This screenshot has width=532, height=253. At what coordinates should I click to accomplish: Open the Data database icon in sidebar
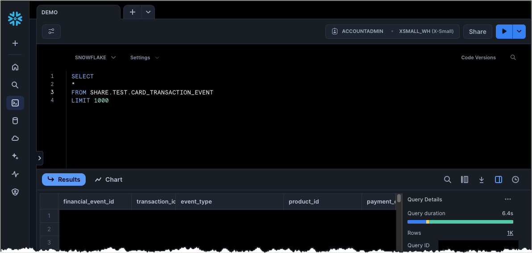tap(15, 121)
